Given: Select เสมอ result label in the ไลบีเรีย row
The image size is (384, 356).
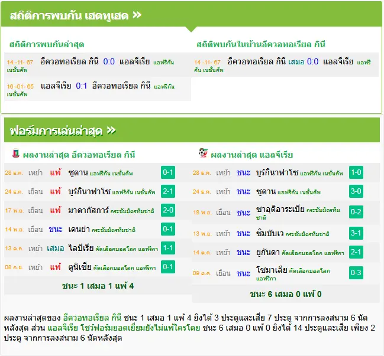Looking at the screenshot, I should (56, 248).
